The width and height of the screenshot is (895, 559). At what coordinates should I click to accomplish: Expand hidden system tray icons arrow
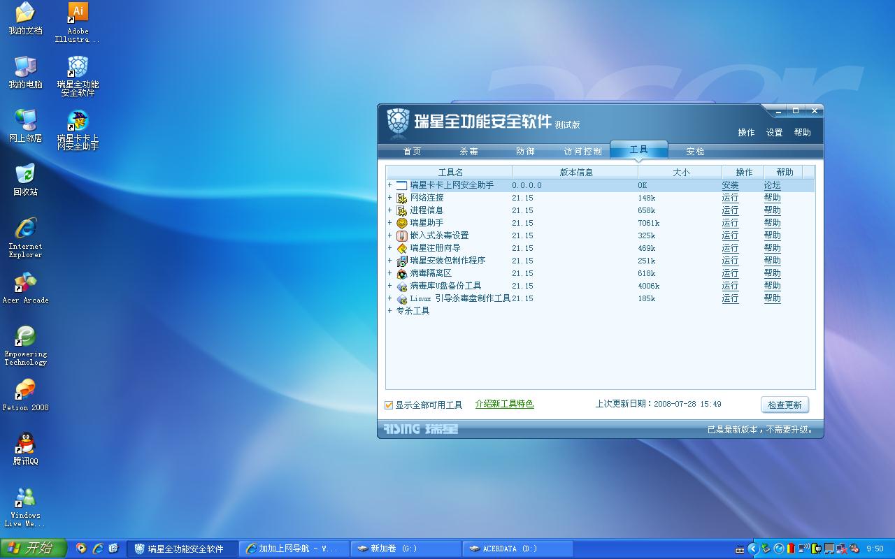[753, 549]
